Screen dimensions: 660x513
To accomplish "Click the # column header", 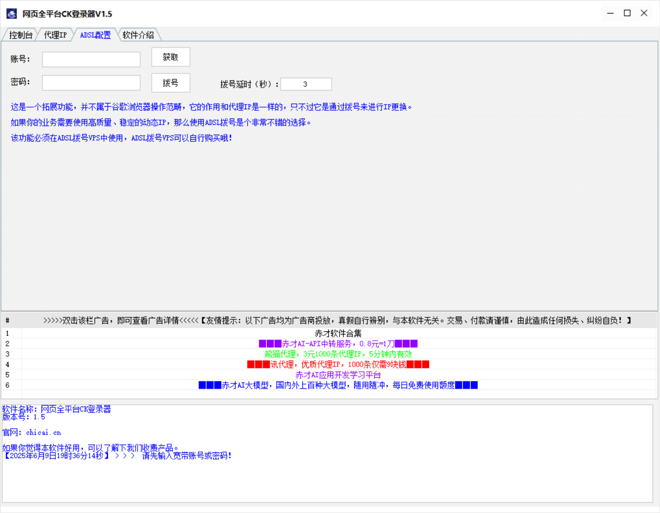I will [11, 320].
